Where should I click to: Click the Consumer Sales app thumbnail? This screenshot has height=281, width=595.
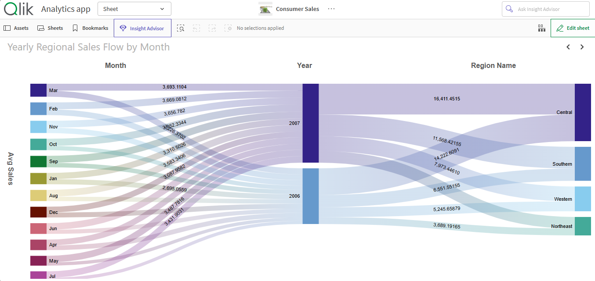265,9
